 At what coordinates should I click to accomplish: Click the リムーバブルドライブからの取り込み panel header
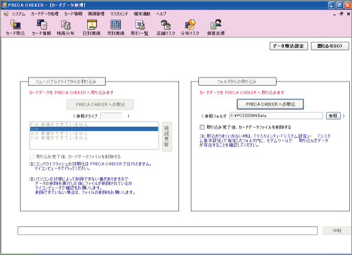pyautogui.click(x=67, y=82)
